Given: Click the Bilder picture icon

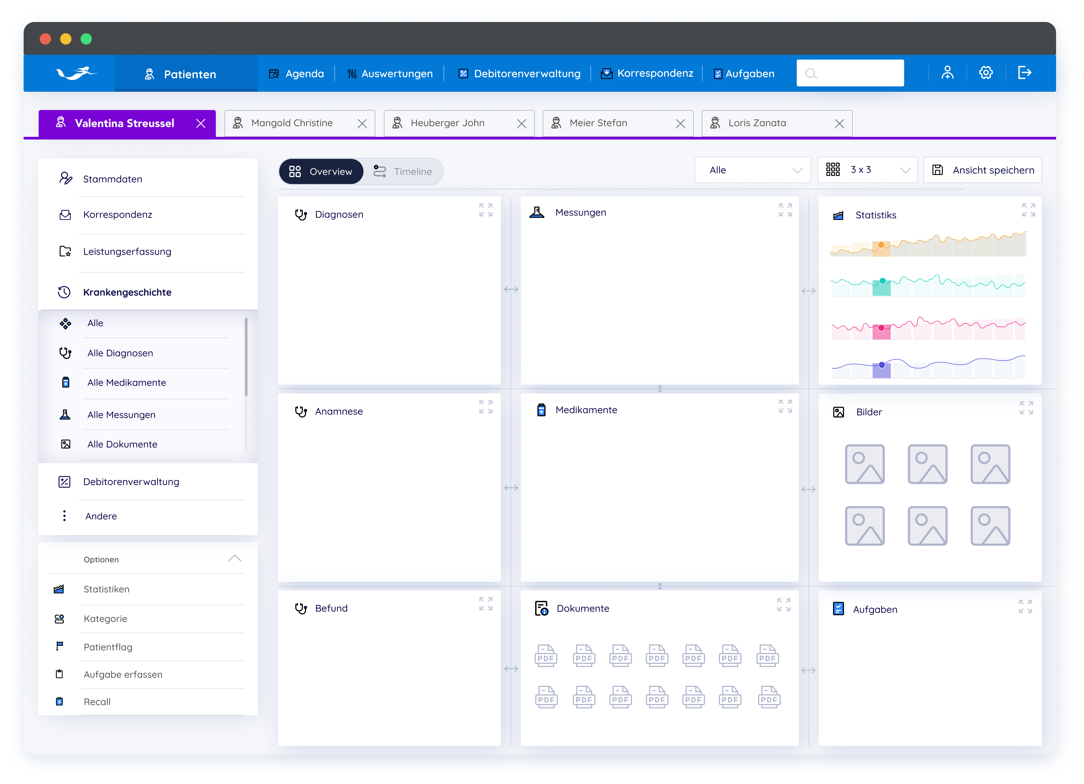Looking at the screenshot, I should 838,412.
